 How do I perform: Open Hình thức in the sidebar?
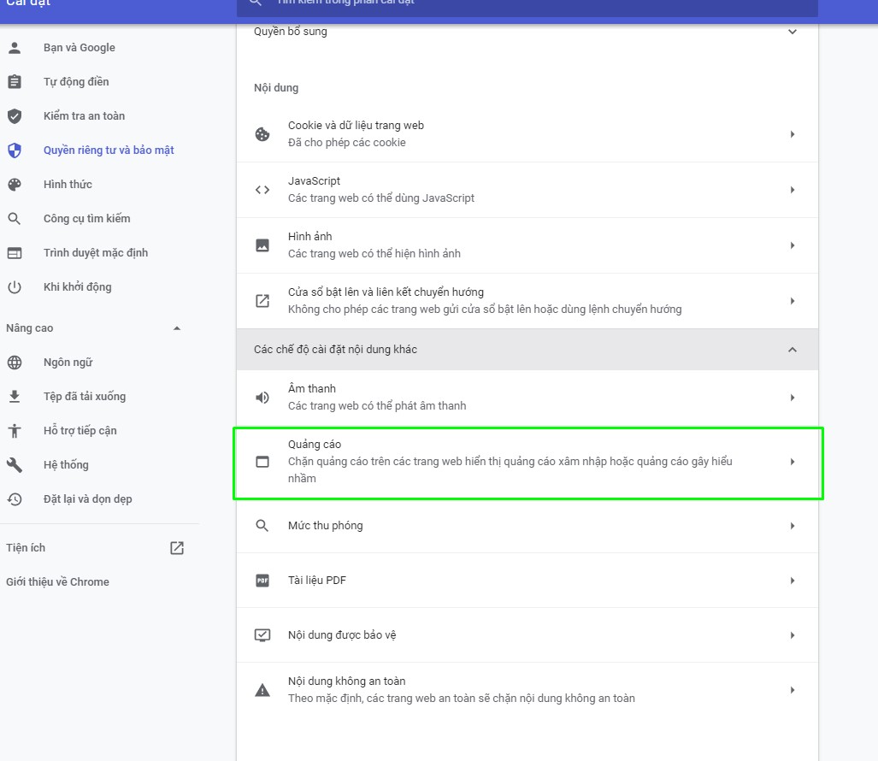point(68,184)
